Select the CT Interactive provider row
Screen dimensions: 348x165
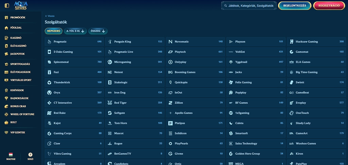point(74,103)
